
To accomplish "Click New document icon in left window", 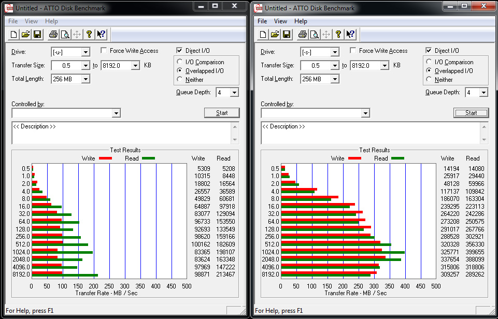I will (x=13, y=34).
